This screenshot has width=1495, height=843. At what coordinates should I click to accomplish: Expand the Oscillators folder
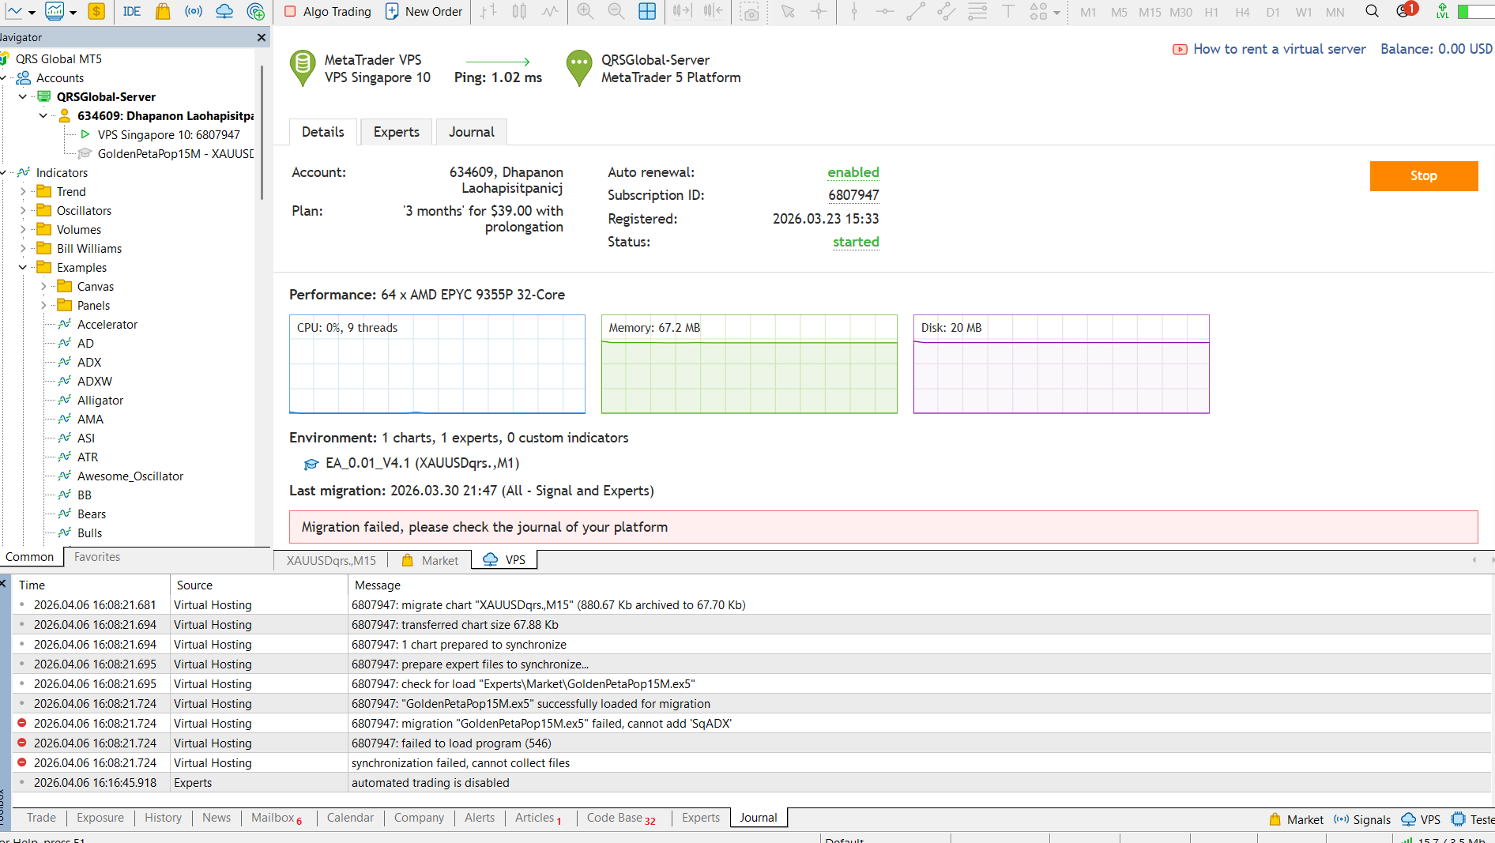pos(23,210)
